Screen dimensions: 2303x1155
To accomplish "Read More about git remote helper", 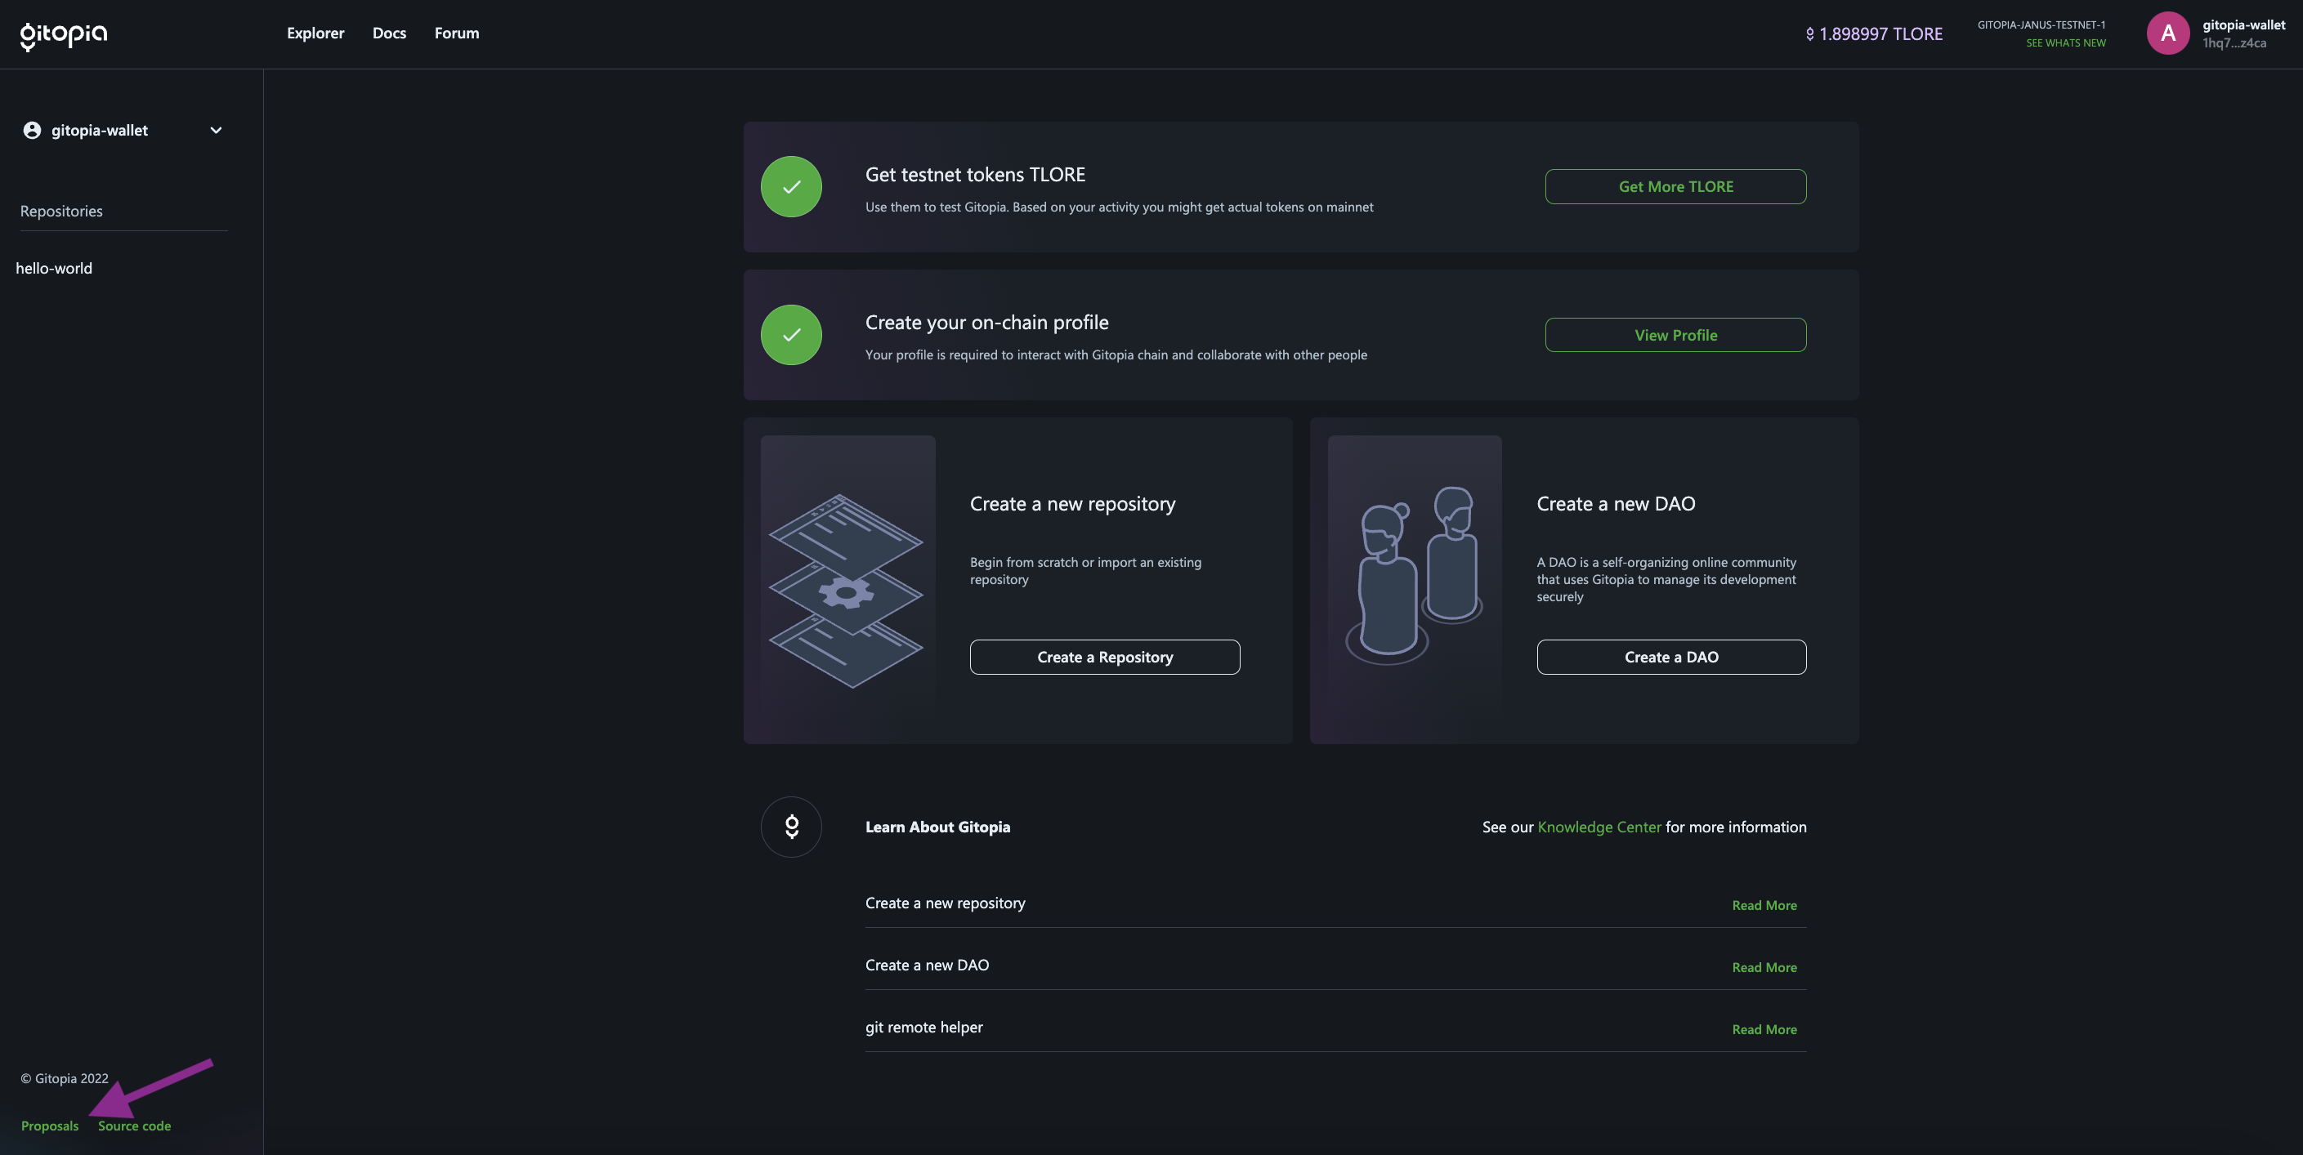I will click(1764, 1029).
